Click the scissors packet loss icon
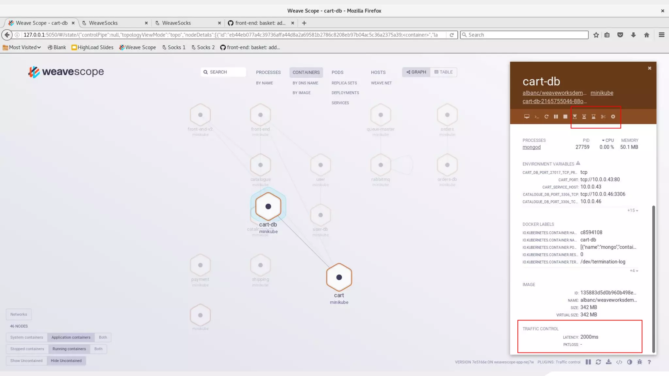Image resolution: width=669 pixels, height=376 pixels. tap(603, 117)
